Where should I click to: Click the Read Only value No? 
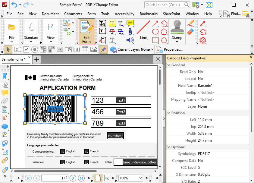point(200,72)
